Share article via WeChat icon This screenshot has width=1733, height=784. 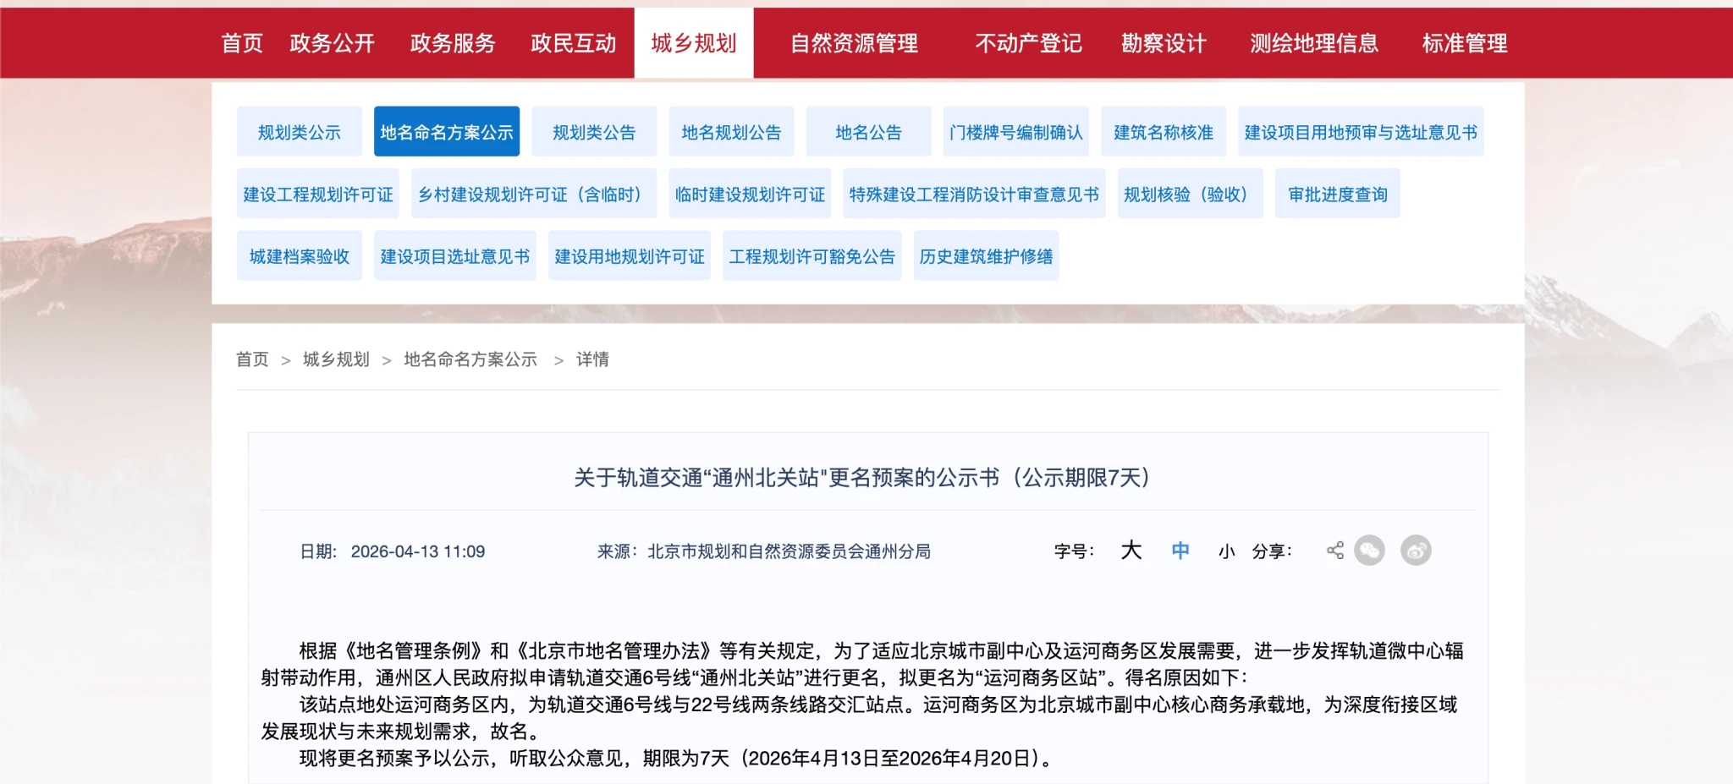coord(1369,551)
